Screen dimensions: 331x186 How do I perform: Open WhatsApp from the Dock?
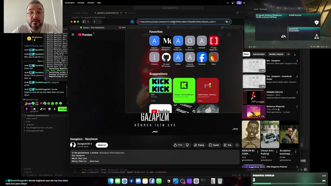pyautogui.click(x=159, y=181)
